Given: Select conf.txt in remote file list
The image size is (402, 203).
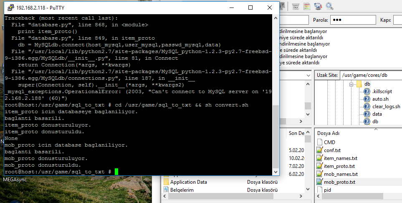Looking at the screenshot, I should point(332,150).
